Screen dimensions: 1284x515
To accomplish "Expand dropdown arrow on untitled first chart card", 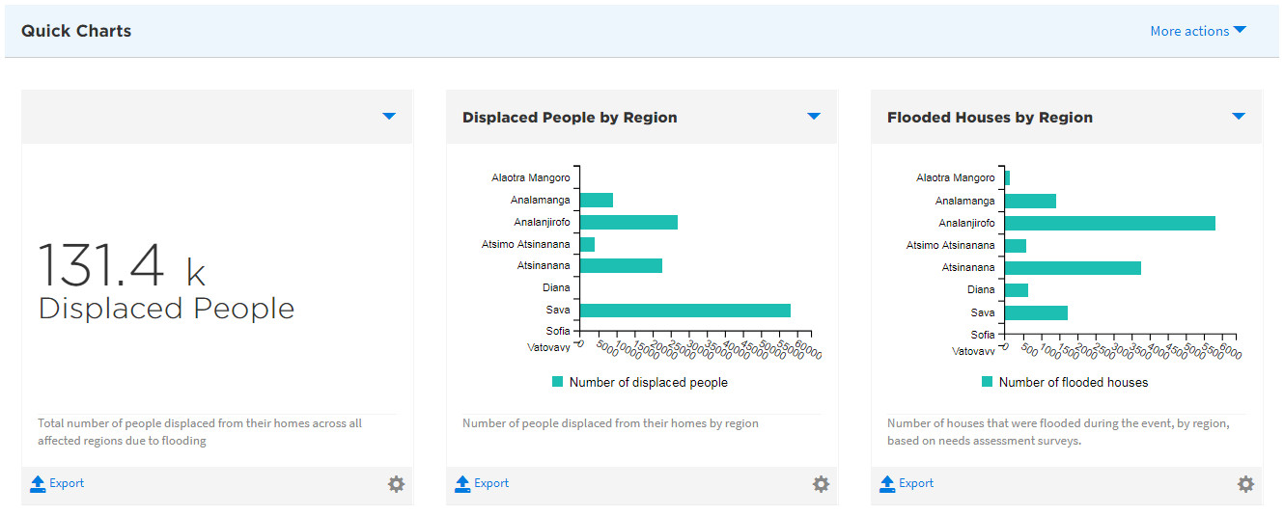I will coord(389,117).
